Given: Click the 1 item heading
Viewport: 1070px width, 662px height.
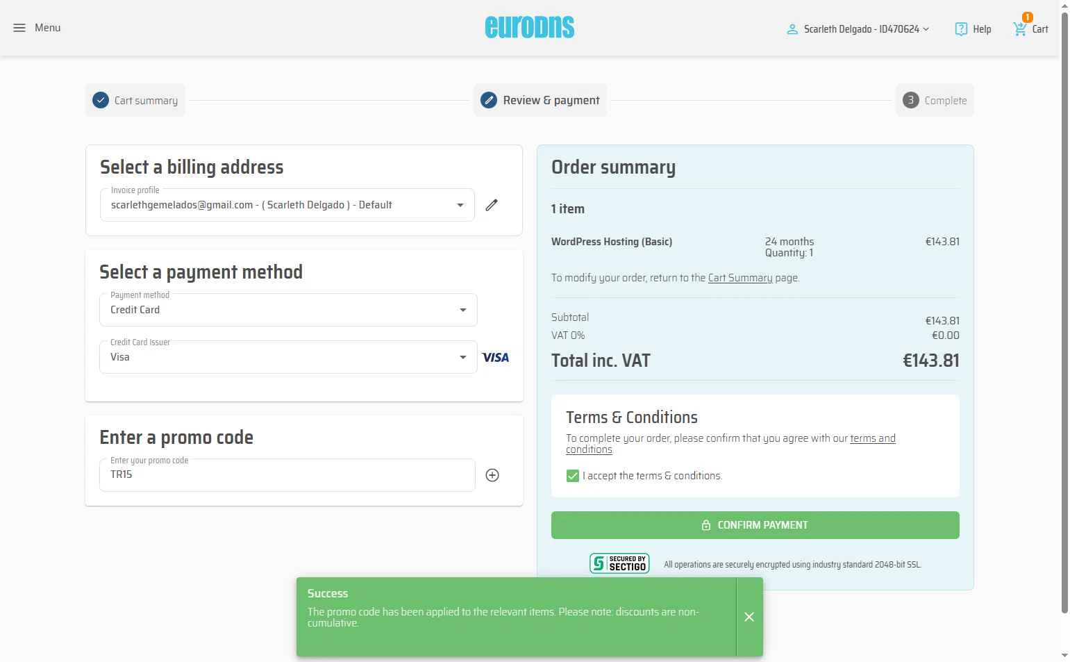Looking at the screenshot, I should tap(568, 209).
